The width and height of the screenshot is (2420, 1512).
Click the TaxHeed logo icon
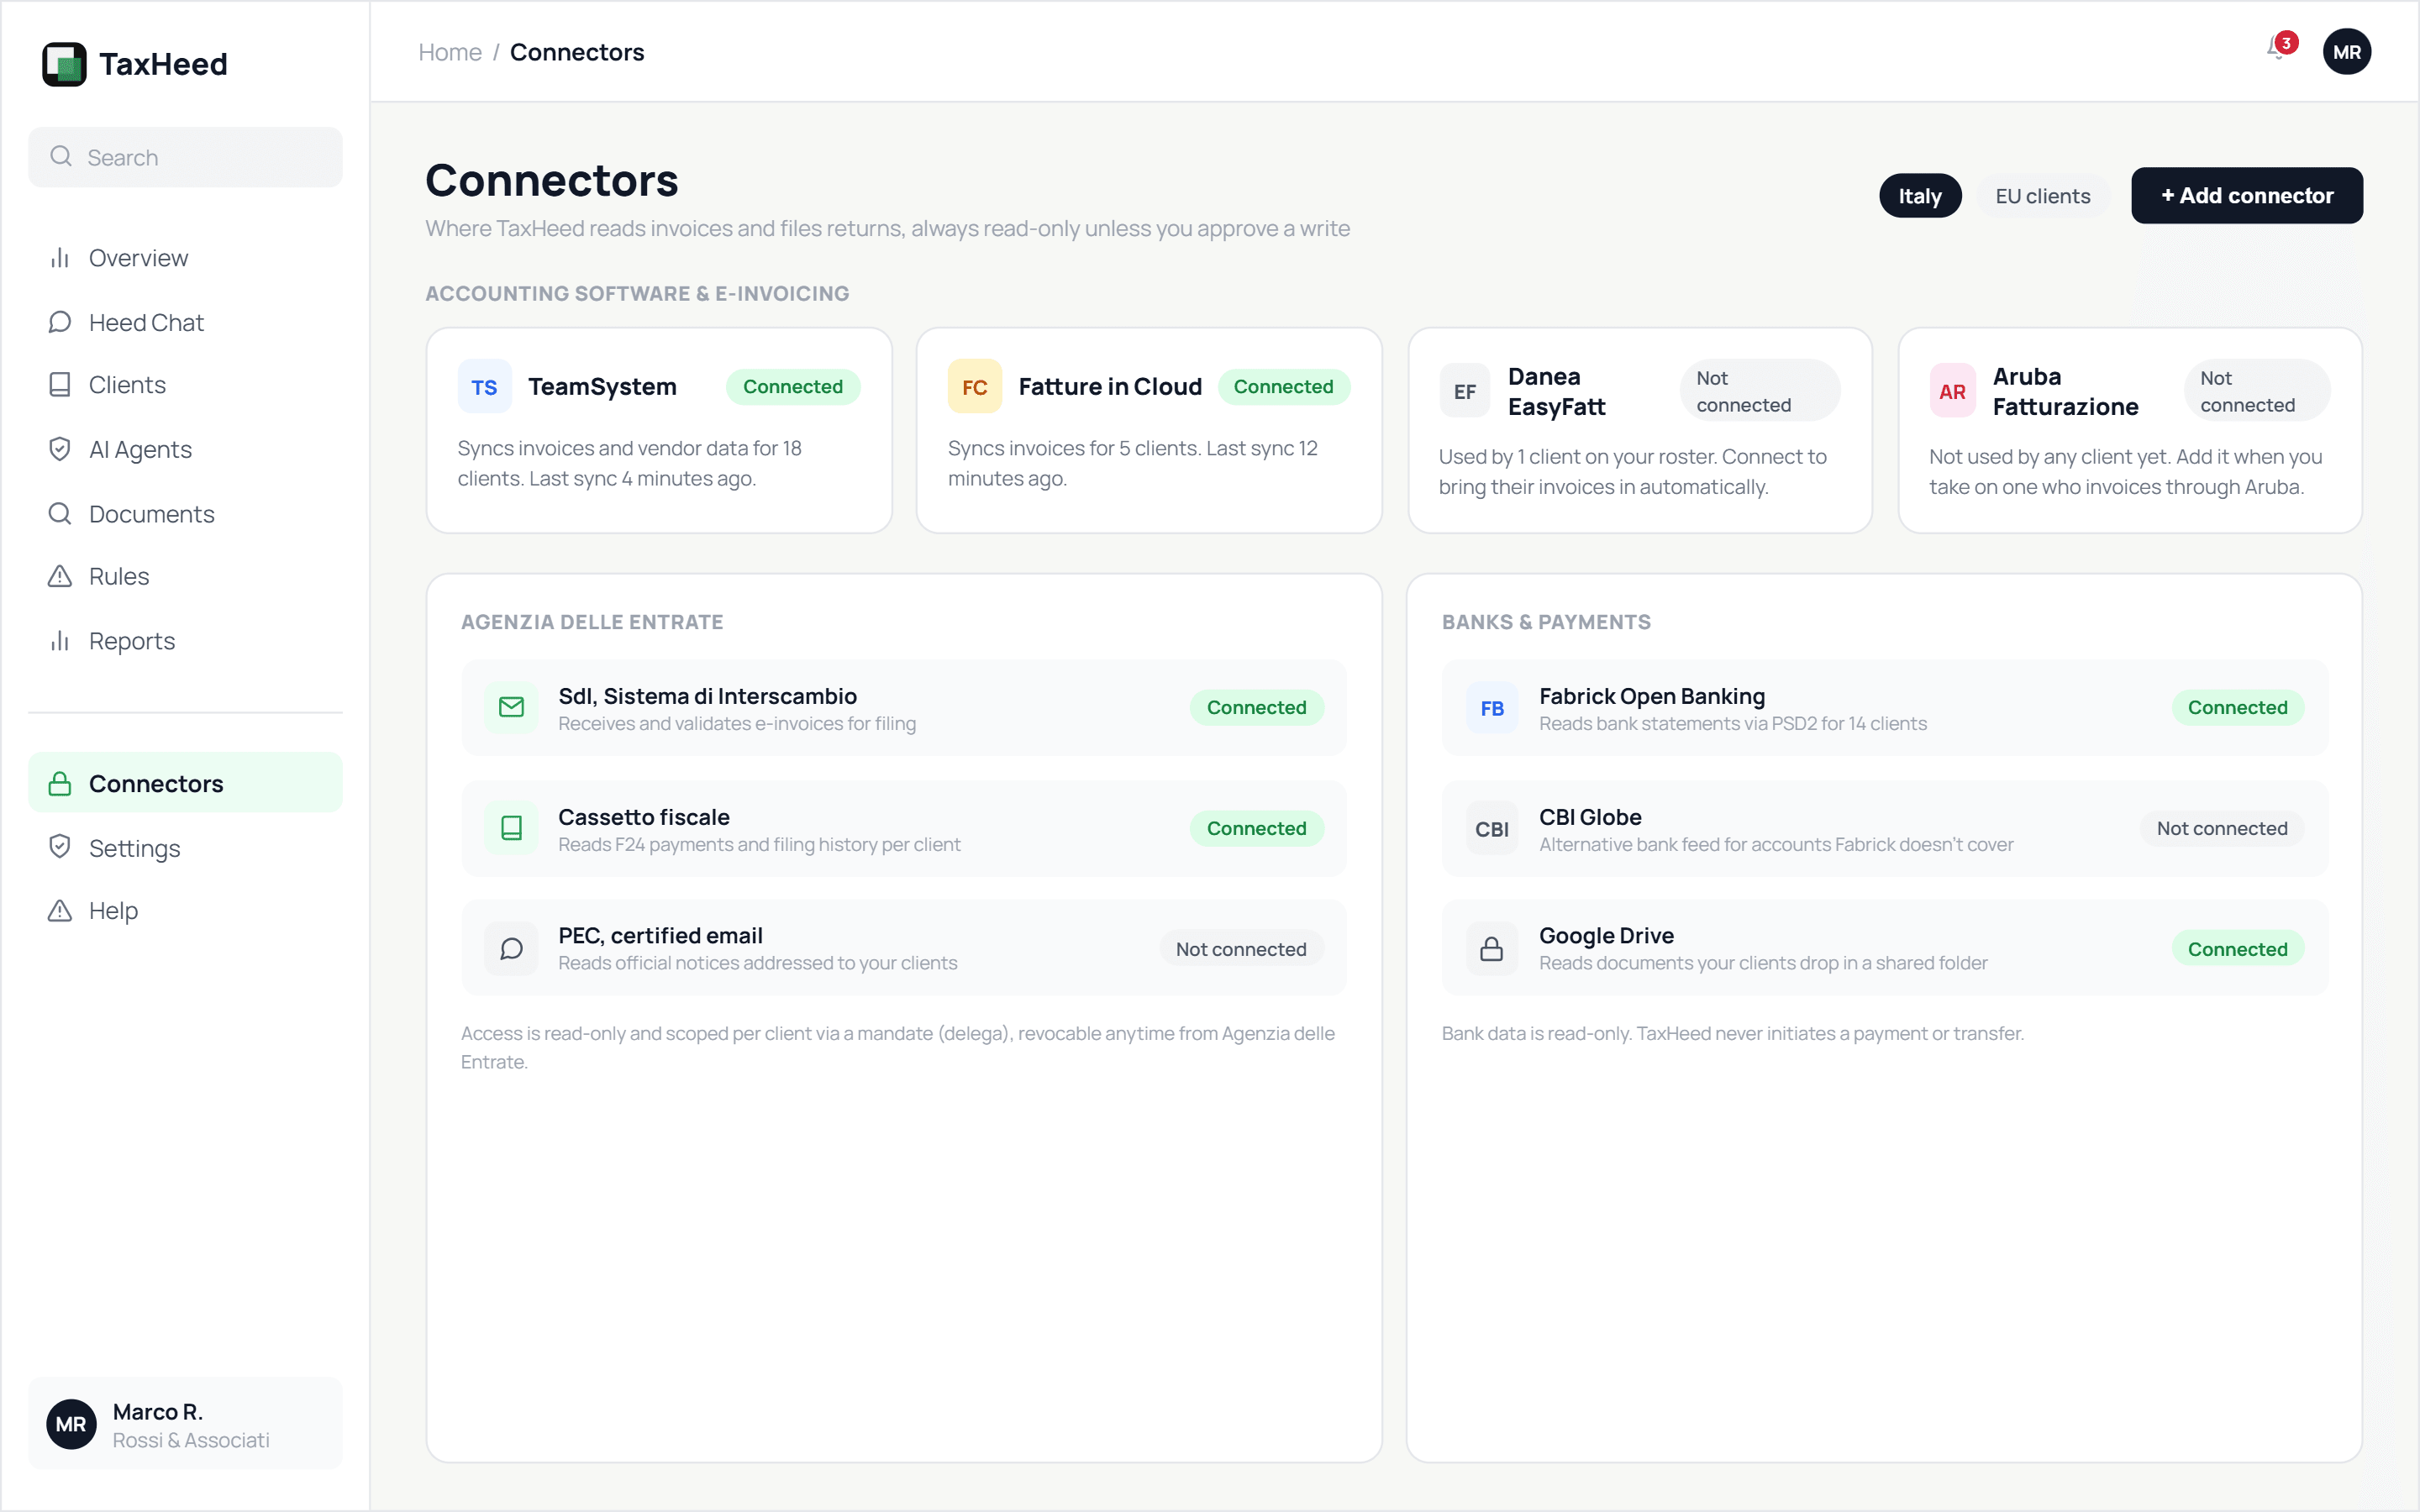tap(64, 64)
